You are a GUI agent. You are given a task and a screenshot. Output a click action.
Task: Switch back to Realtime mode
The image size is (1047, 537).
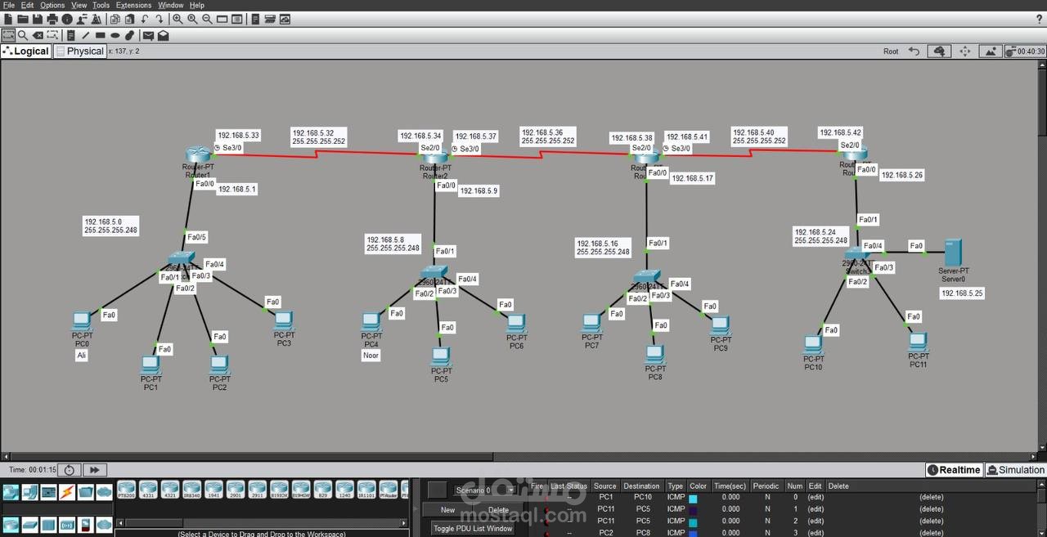pyautogui.click(x=954, y=469)
